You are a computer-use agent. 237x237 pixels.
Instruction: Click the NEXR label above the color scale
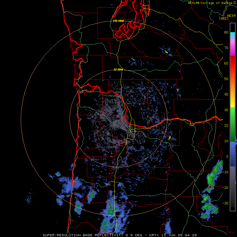231,16
